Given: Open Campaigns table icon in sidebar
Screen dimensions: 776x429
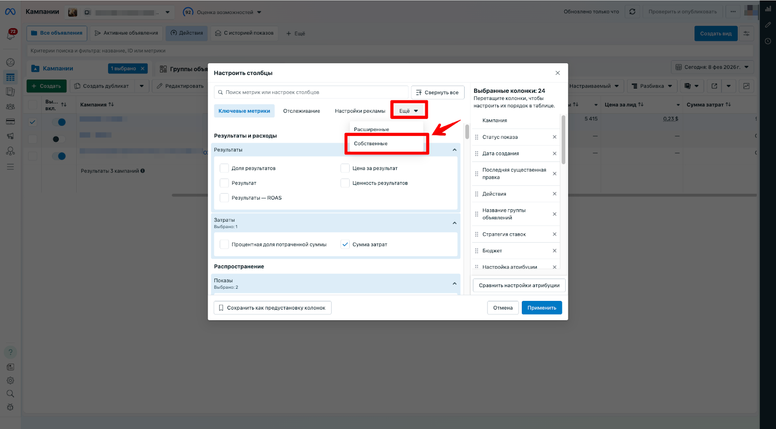Looking at the screenshot, I should click(10, 77).
